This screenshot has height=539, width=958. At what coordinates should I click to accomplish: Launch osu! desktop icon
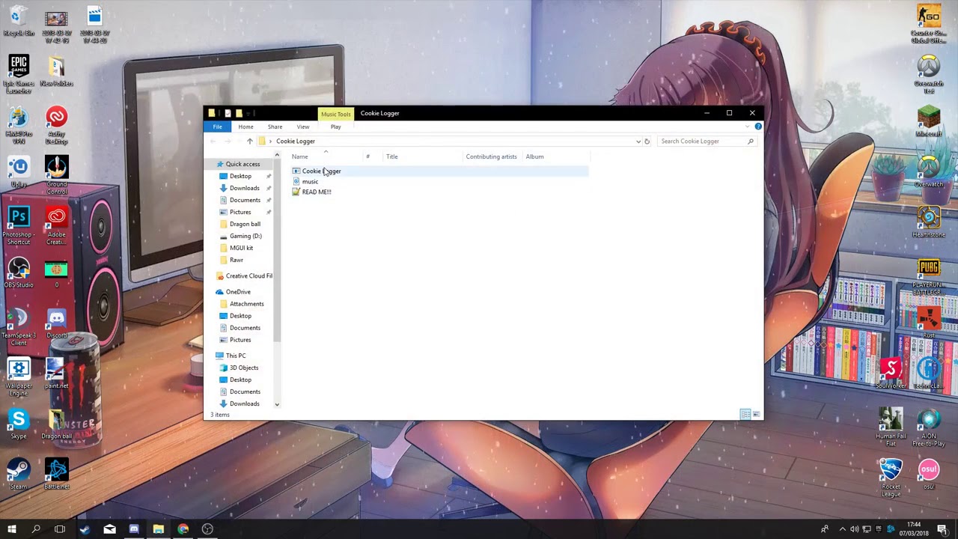pos(929,474)
